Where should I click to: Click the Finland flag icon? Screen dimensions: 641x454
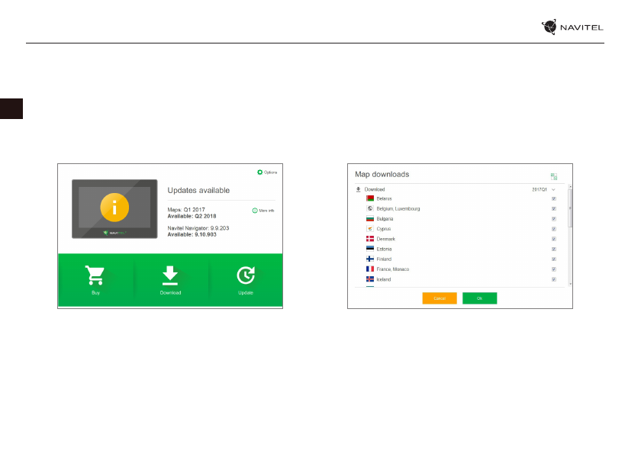[370, 259]
